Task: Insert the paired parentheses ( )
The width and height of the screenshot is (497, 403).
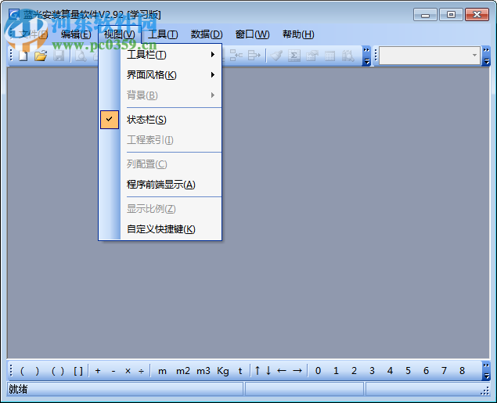Action: tap(58, 371)
